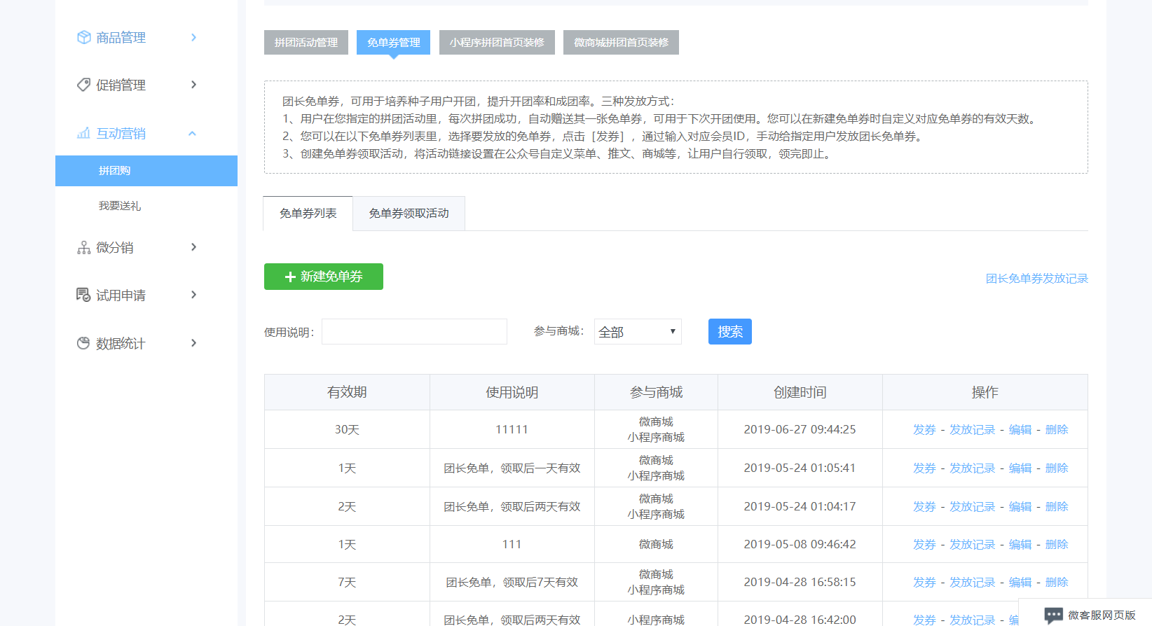The image size is (1152, 626).
Task: Expand the 数据统计 chevron
Action: [193, 343]
